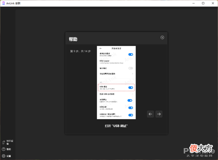Click the USB 调试 toggle in the tutorial
218x160 pixels.
131,88
